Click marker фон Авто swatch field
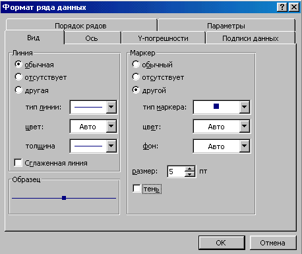The image size is (302, 254). point(216,146)
